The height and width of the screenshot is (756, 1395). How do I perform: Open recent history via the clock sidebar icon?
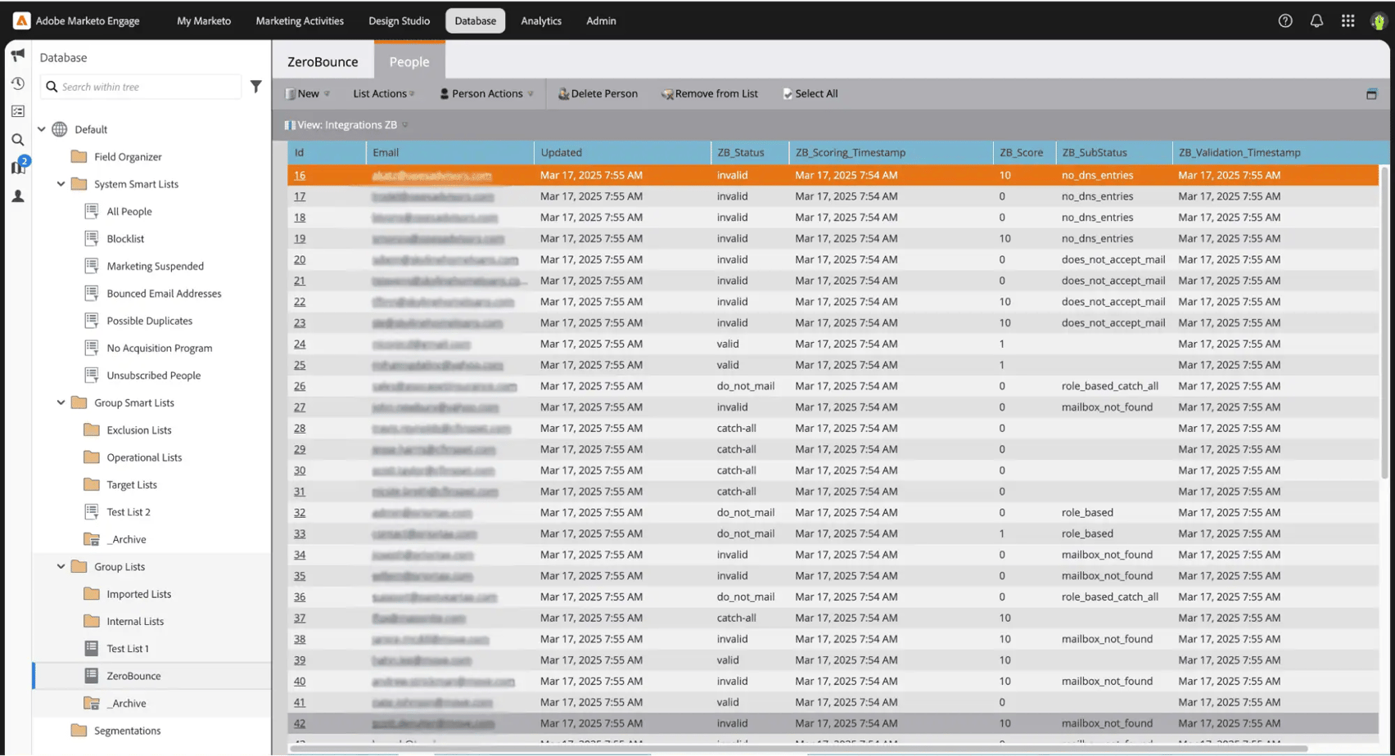pos(17,83)
